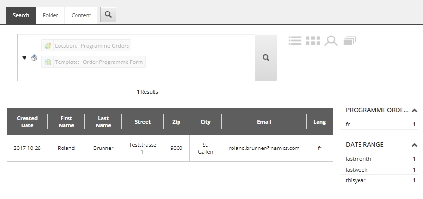This screenshot has width=423, height=199.
Task: Switch to the Content tab
Action: 81,15
